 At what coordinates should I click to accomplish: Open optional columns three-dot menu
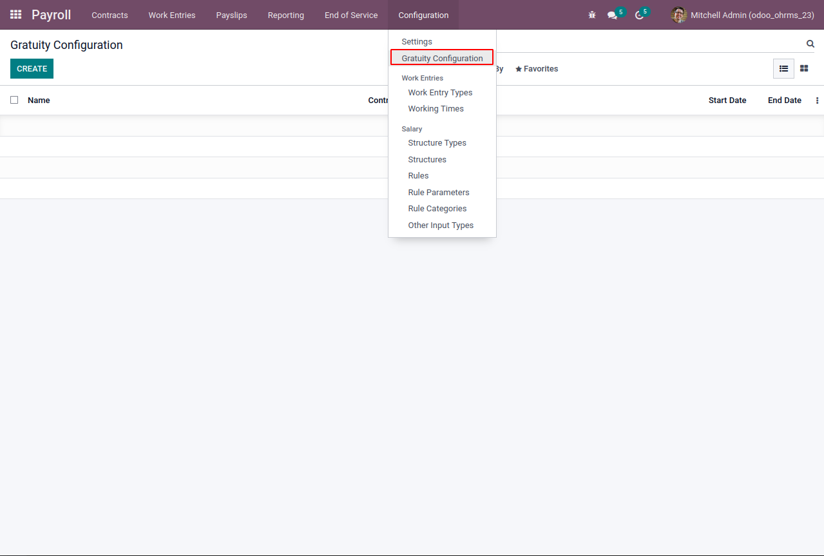817,101
